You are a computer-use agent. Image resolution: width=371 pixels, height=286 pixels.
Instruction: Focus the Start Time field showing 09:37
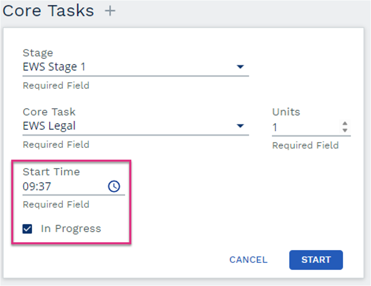pos(73,187)
